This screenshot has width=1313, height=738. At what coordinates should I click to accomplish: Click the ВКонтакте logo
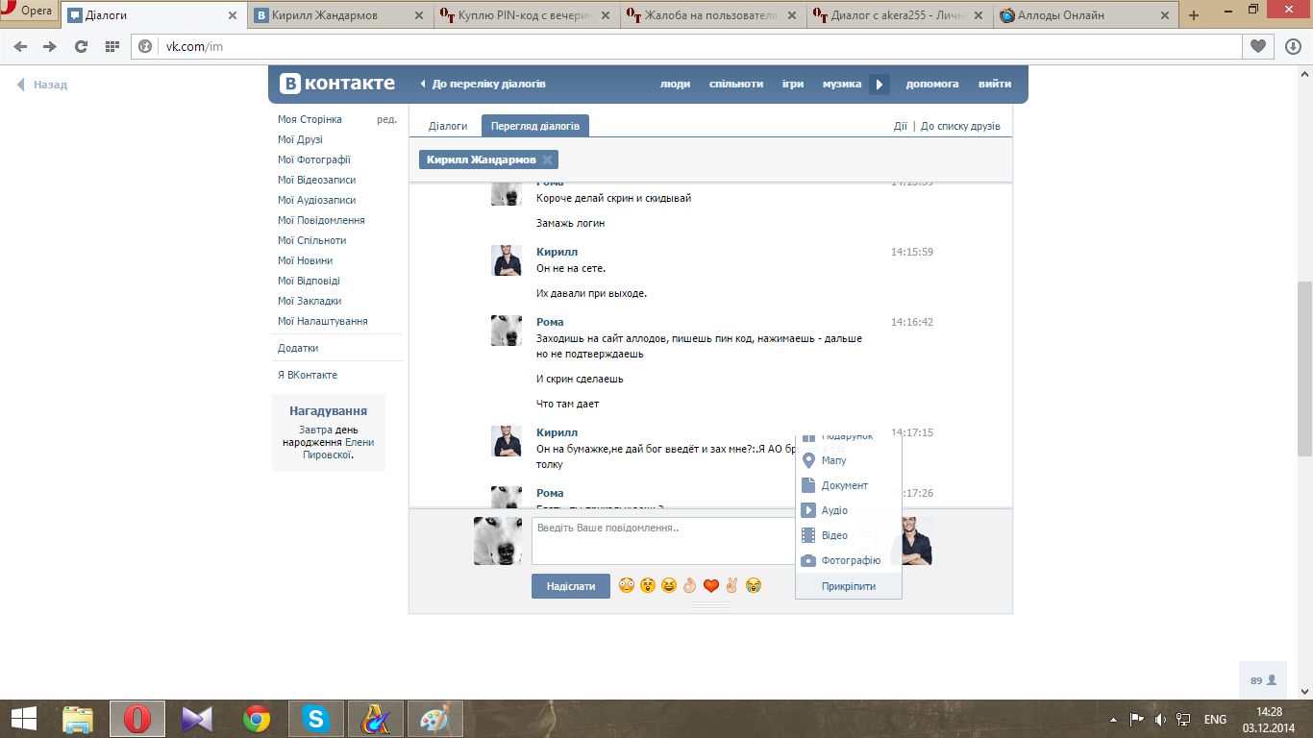click(x=337, y=84)
